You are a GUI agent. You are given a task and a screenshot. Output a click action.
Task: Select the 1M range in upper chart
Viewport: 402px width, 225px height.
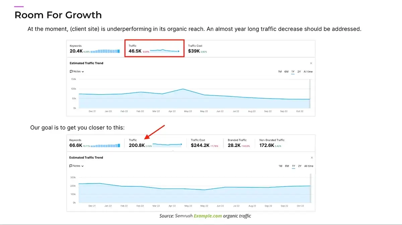[280, 72]
